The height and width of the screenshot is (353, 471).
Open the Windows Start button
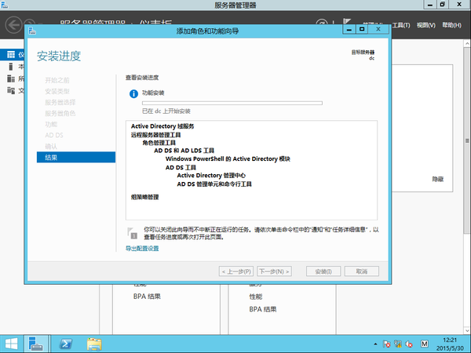tap(11, 344)
